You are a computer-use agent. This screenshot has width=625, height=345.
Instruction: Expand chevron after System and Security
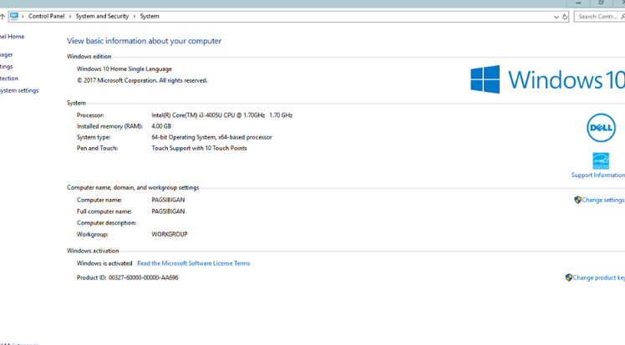pos(135,17)
